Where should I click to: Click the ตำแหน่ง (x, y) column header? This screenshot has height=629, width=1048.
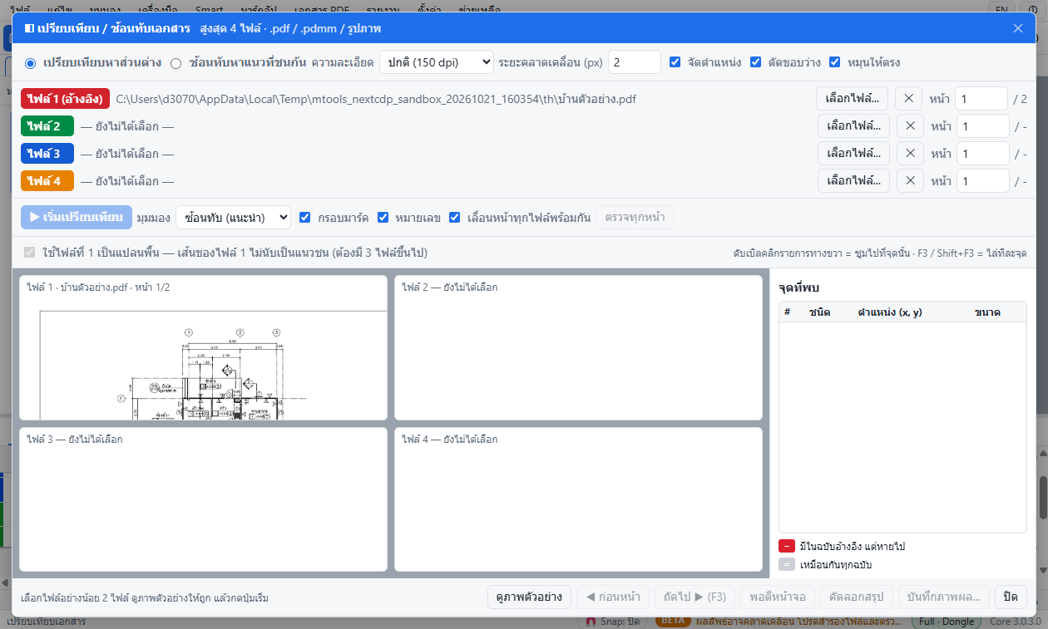[x=890, y=312]
